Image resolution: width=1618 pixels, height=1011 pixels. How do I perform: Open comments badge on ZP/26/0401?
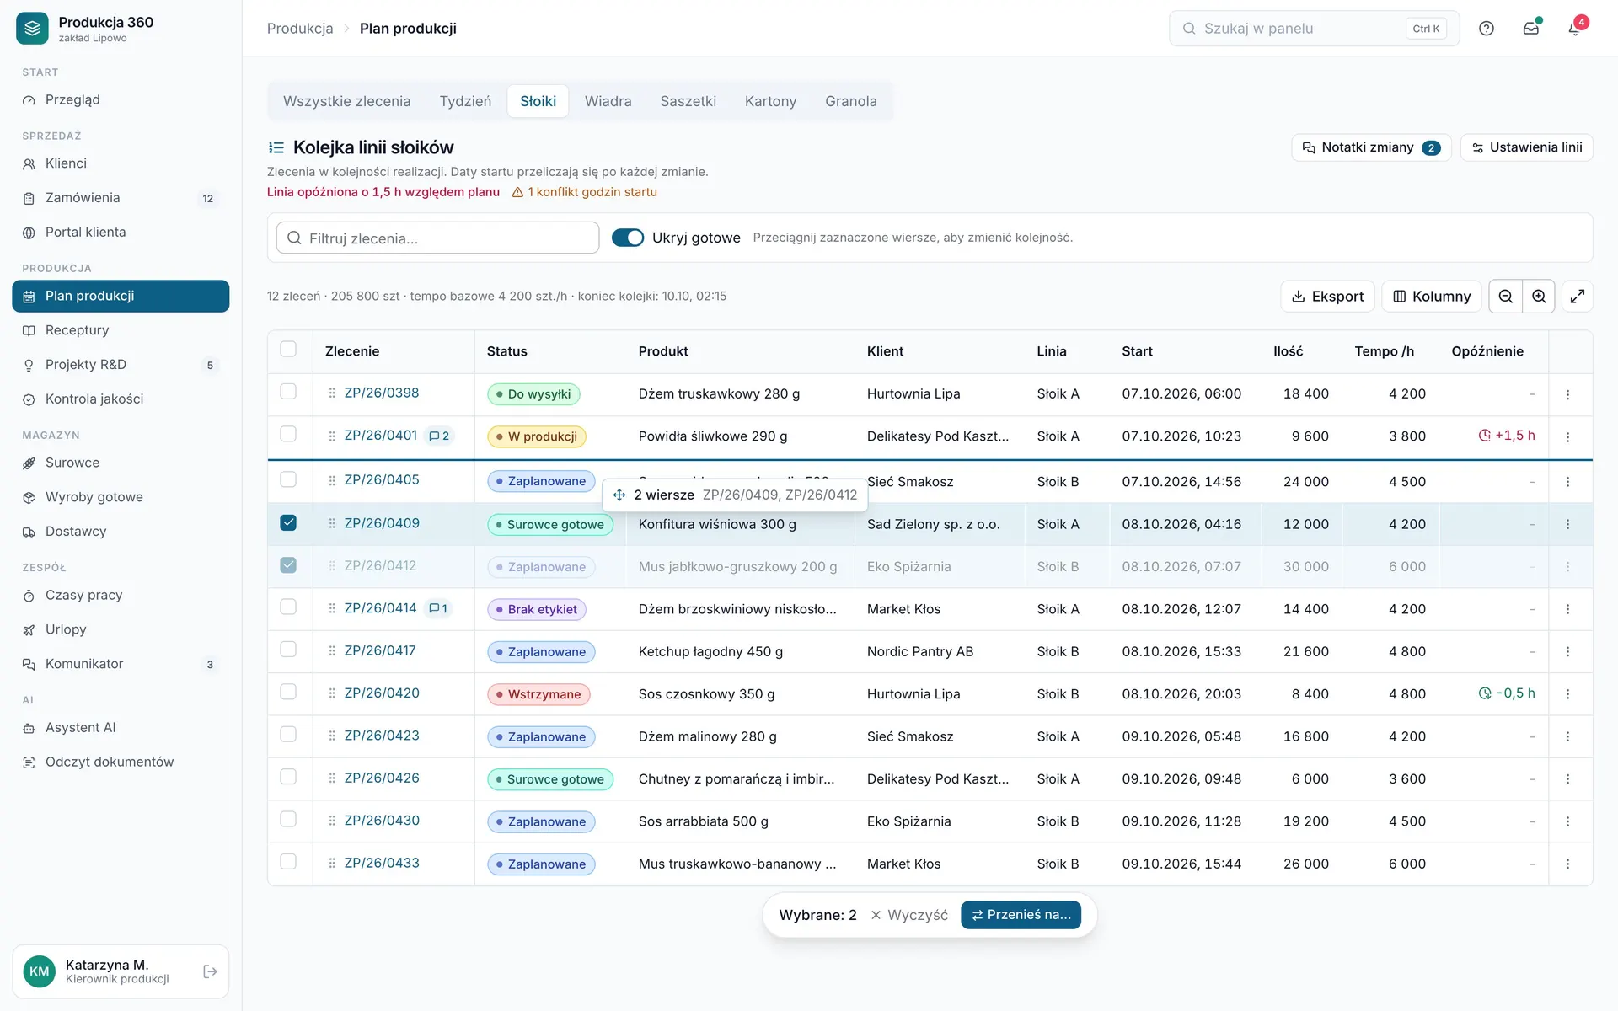pos(439,436)
